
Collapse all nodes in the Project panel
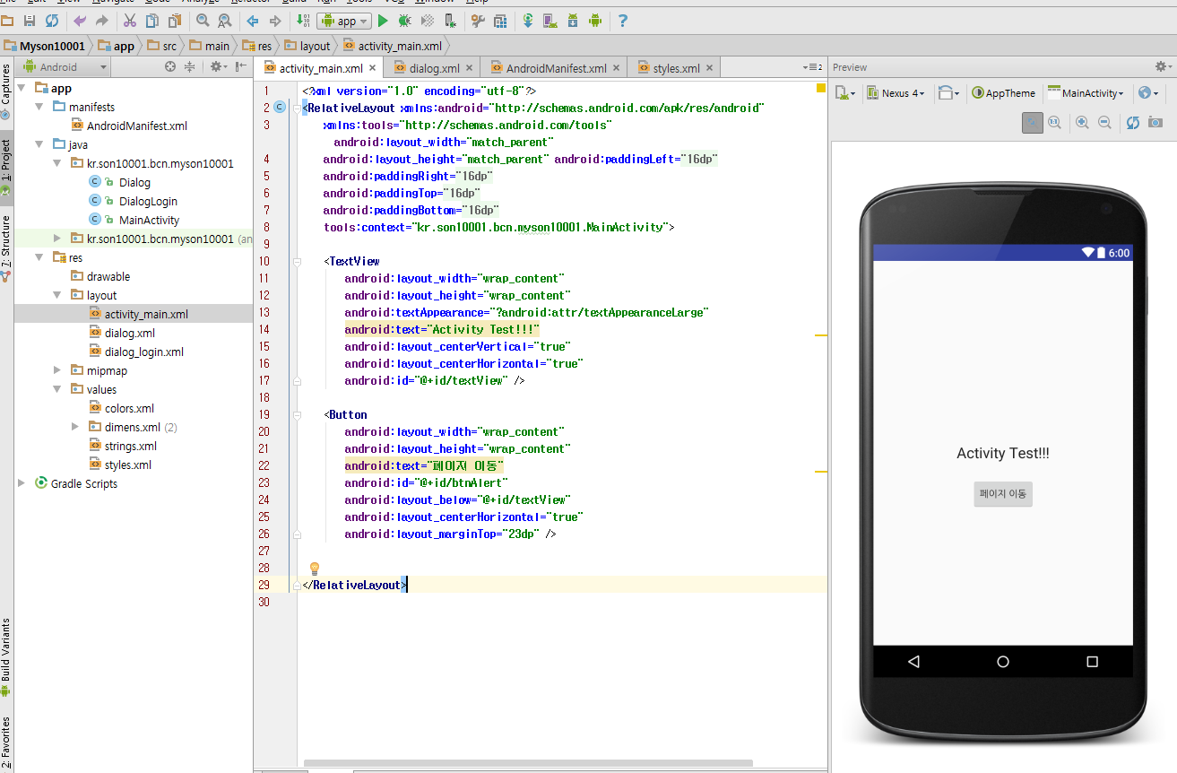190,66
